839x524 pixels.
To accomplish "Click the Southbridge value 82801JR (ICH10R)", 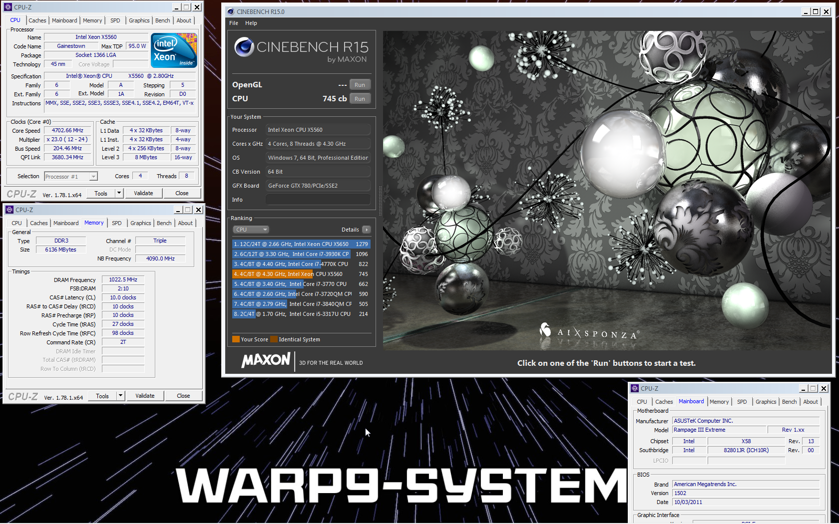I will click(746, 450).
